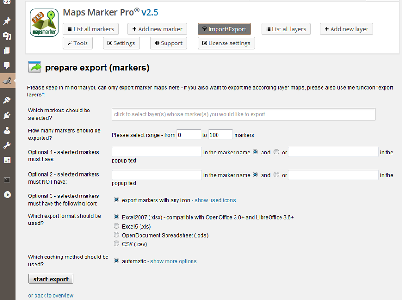Open the List all layers page
Image resolution: width=402 pixels, height=300 pixels.
click(x=286, y=29)
